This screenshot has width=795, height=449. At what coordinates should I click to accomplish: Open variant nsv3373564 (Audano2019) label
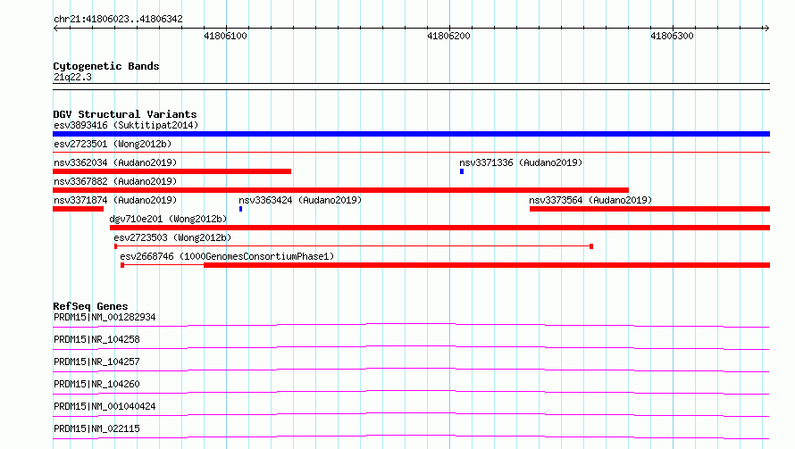pos(590,200)
